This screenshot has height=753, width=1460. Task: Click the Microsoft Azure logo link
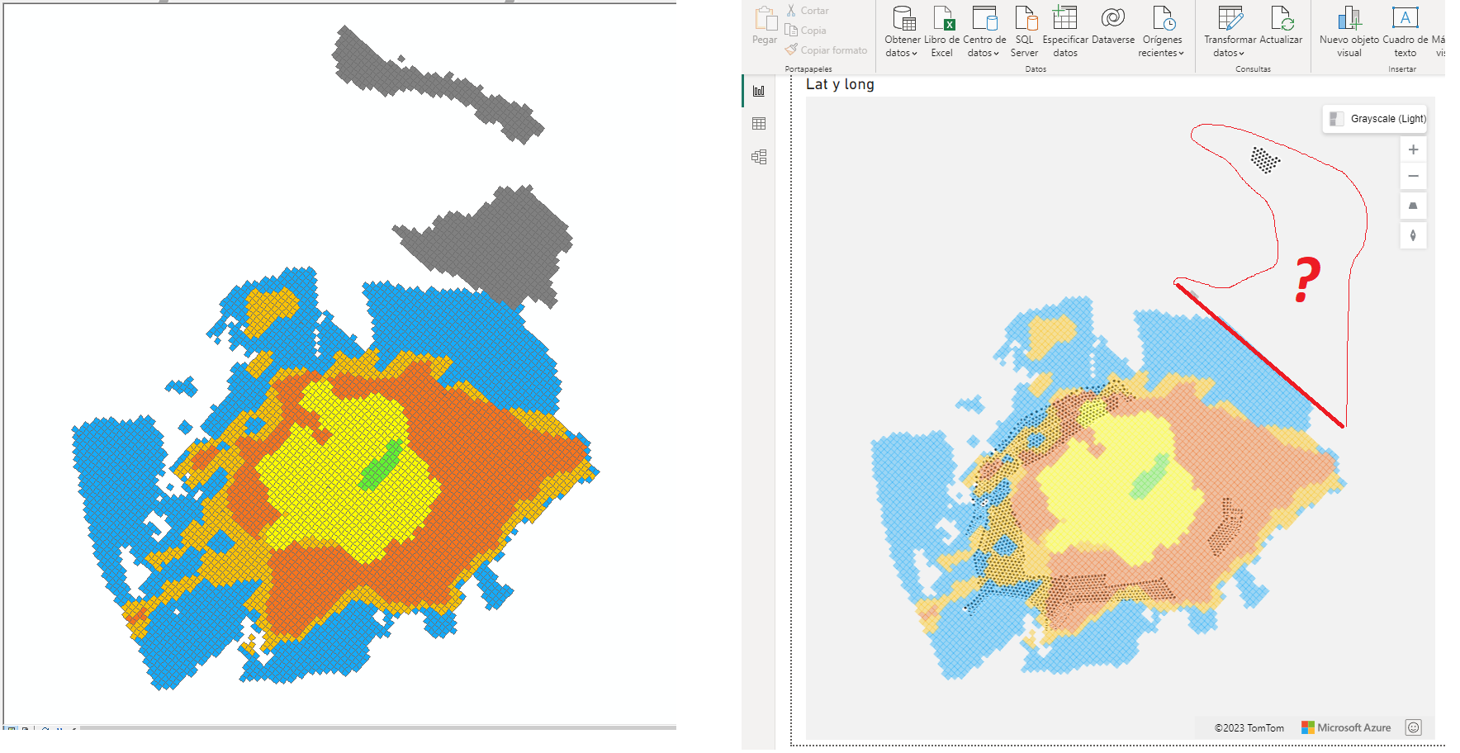click(1346, 727)
